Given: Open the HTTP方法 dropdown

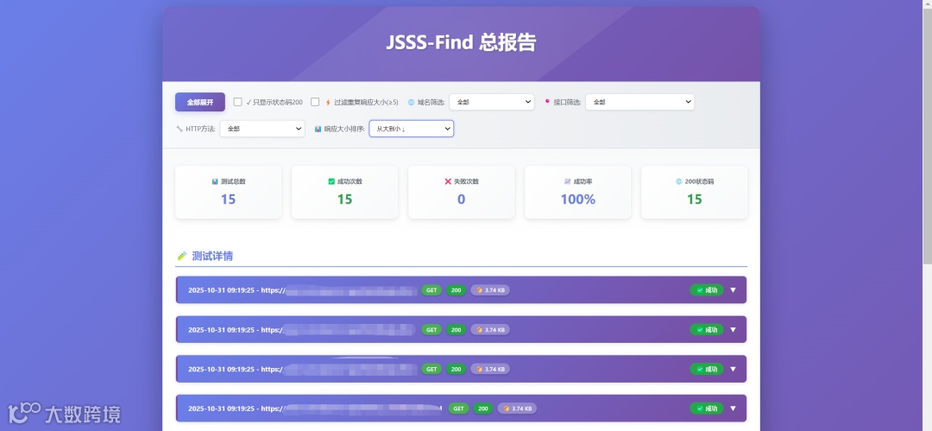Looking at the screenshot, I should pyautogui.click(x=262, y=129).
